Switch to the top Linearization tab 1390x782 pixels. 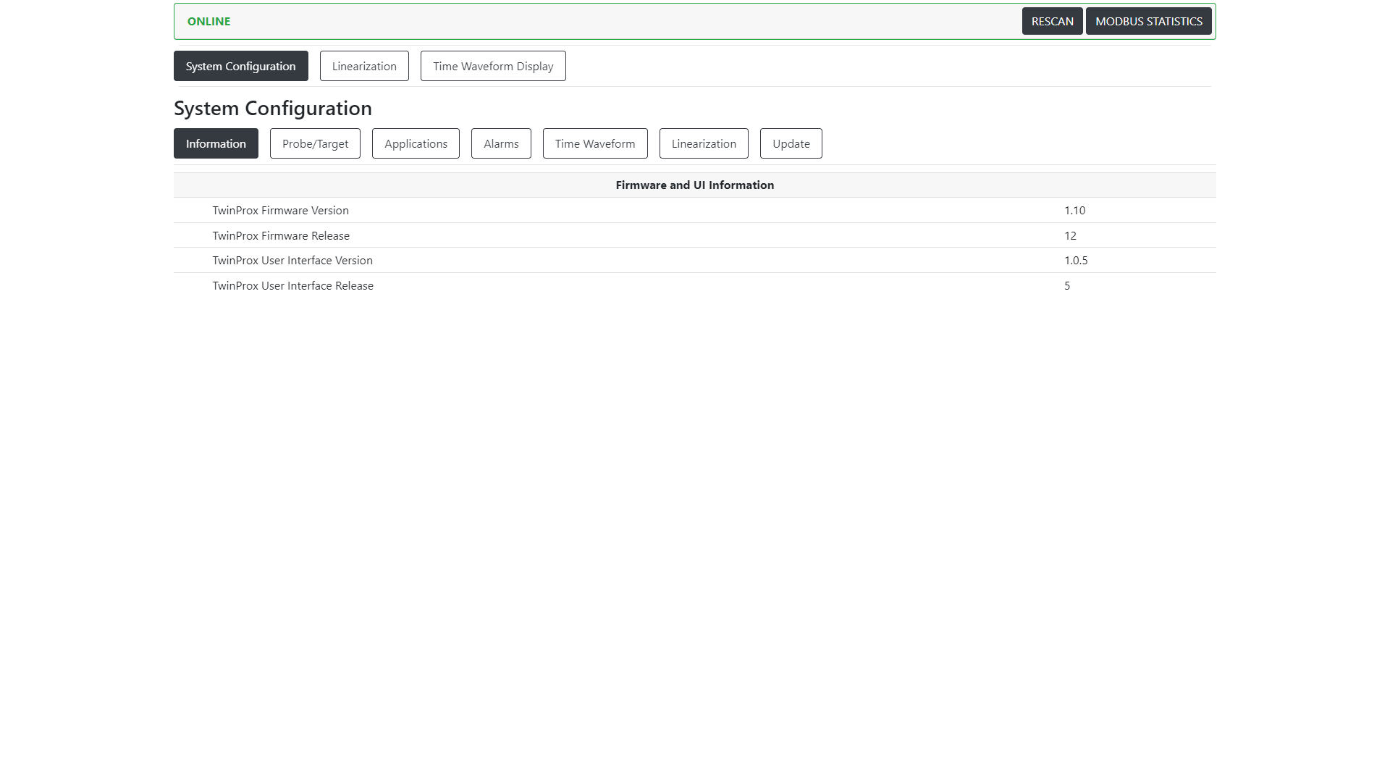point(364,66)
